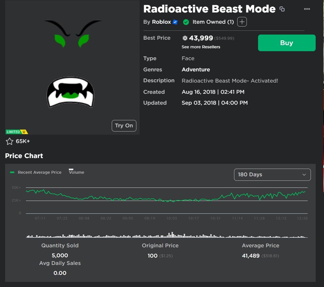Click the plus icon beside Item Owned
The height and width of the screenshot is (287, 324).
(242, 22)
